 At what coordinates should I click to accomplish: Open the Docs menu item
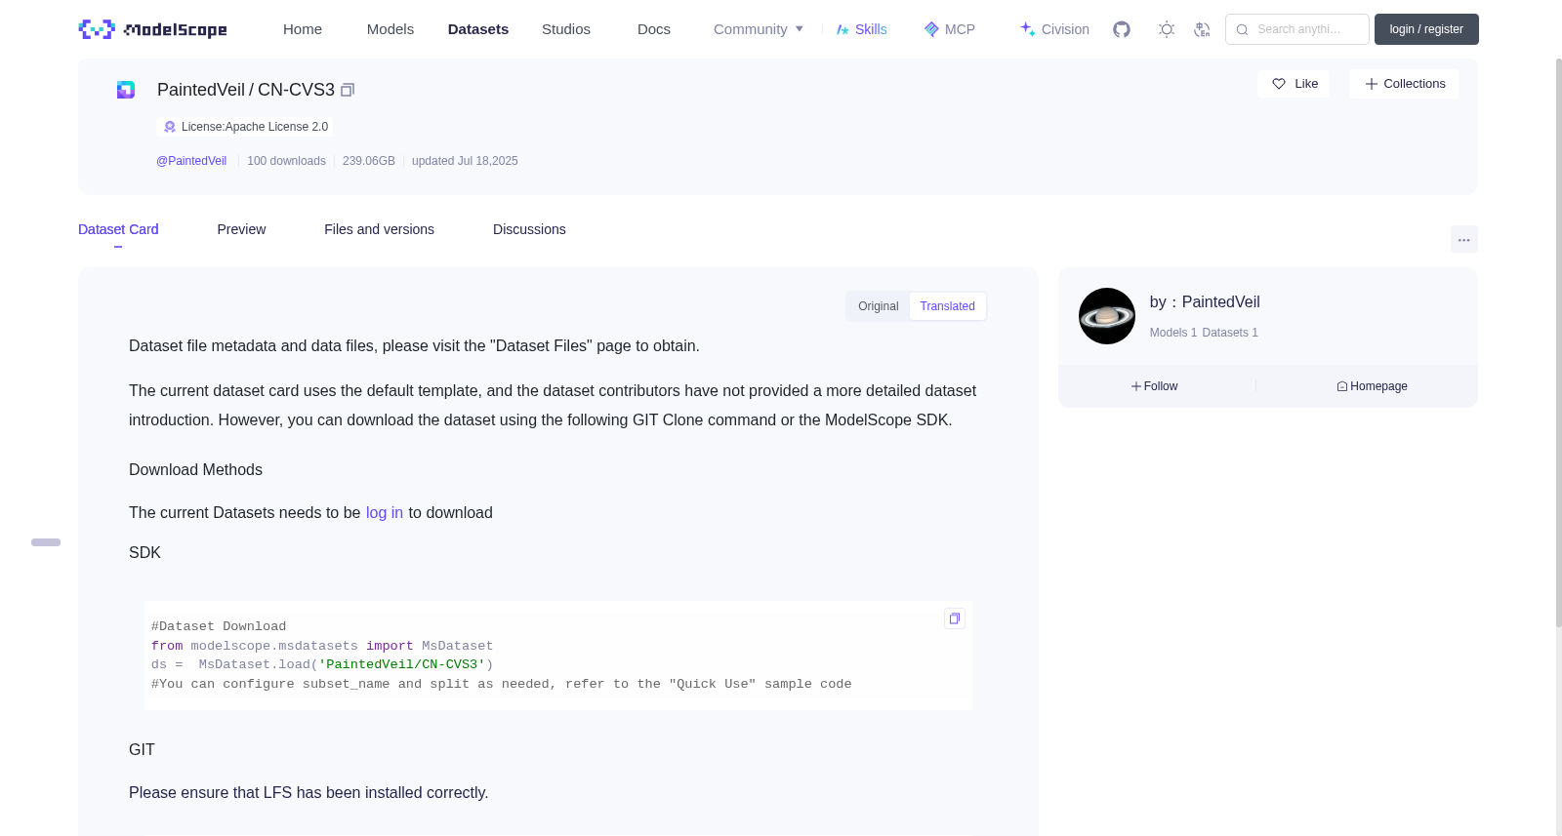click(x=654, y=29)
